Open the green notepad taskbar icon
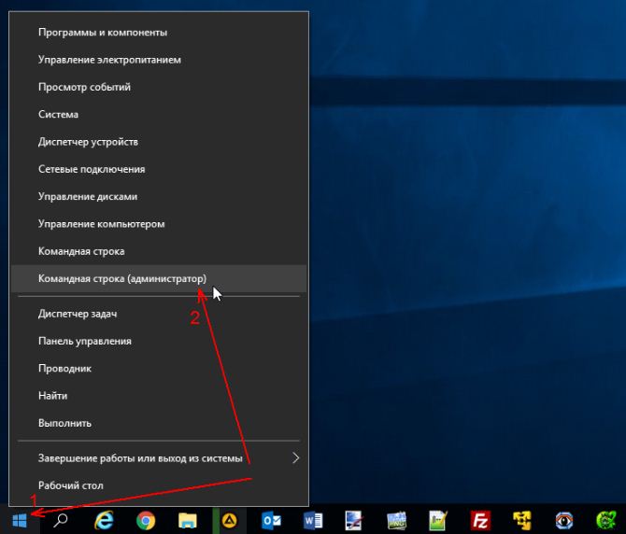The image size is (626, 534). point(438,520)
